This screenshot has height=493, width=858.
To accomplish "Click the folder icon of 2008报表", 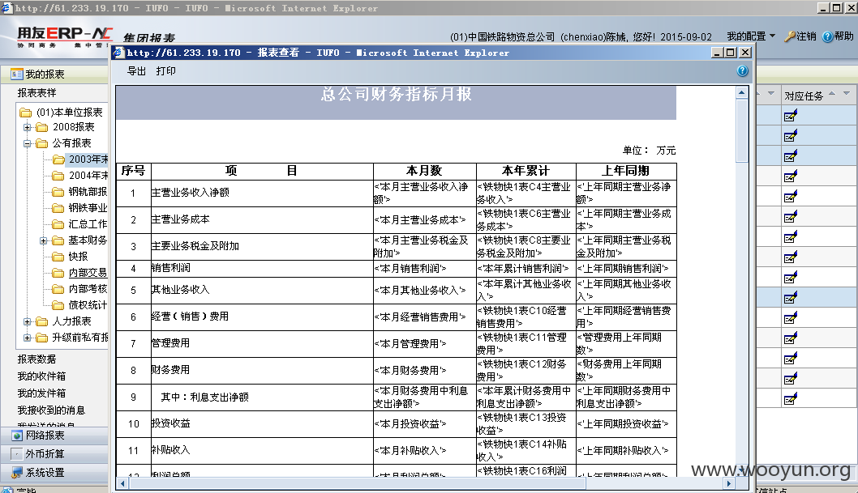I will tap(42, 127).
